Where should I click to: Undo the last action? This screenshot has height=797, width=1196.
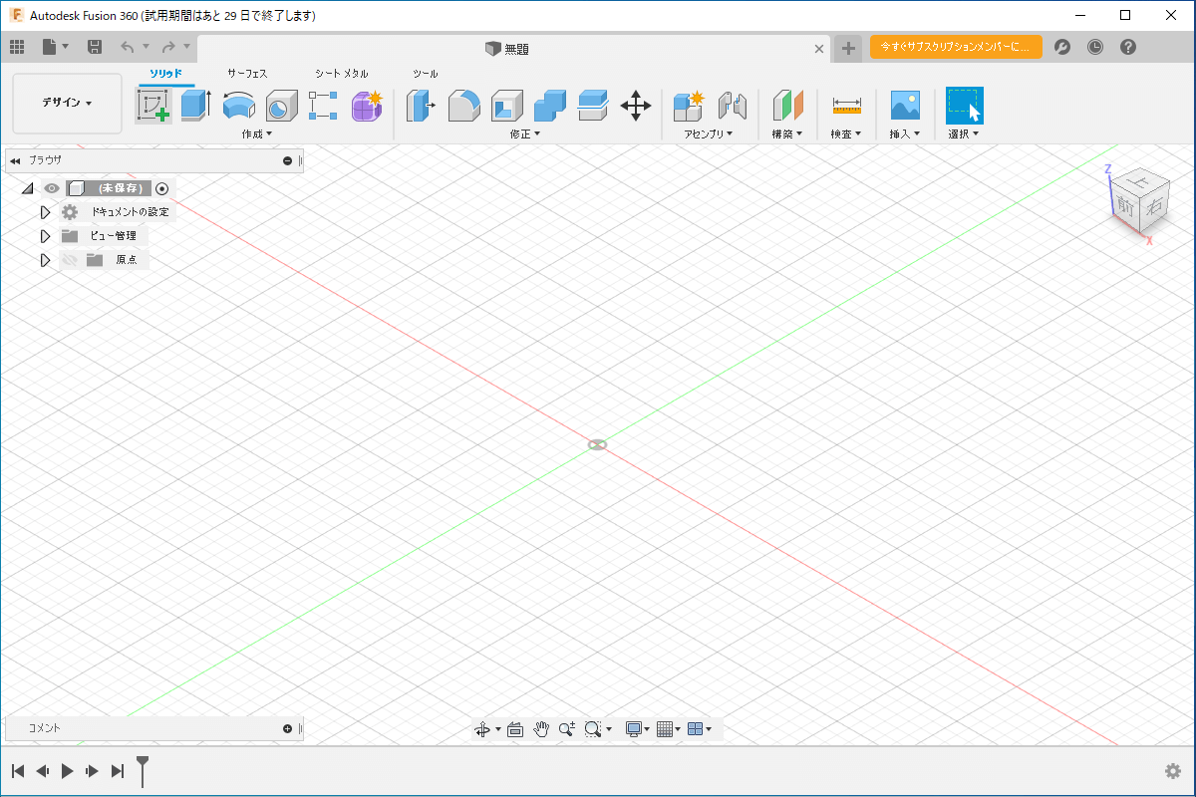click(128, 47)
